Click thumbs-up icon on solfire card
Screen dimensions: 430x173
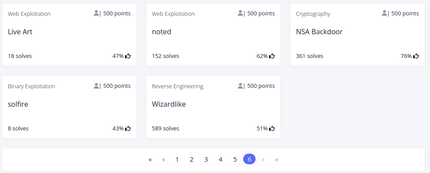tap(128, 129)
